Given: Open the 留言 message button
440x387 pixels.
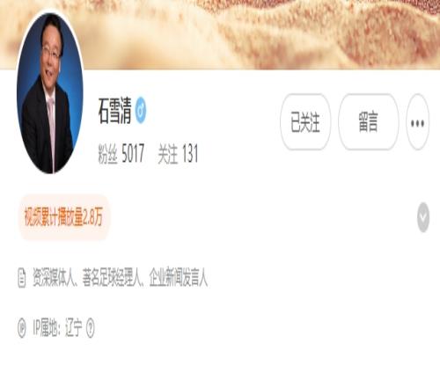Looking at the screenshot, I should click(x=368, y=121).
